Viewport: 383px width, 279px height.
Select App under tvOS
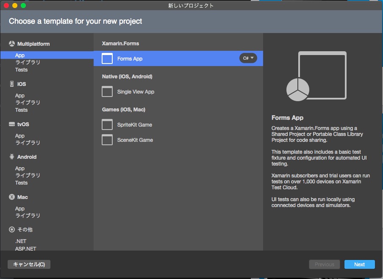pyautogui.click(x=20, y=136)
